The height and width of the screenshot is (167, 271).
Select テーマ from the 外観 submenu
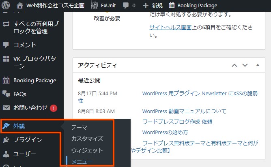point(79,127)
